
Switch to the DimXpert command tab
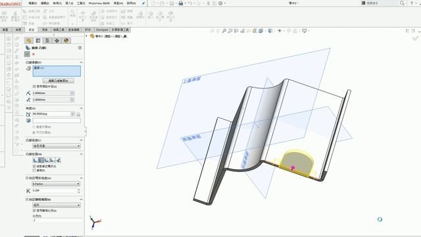tap(102, 30)
